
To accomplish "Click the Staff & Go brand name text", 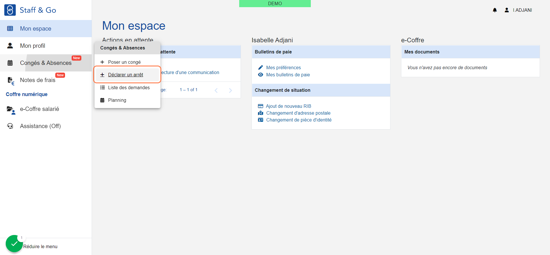I will 38,10.
